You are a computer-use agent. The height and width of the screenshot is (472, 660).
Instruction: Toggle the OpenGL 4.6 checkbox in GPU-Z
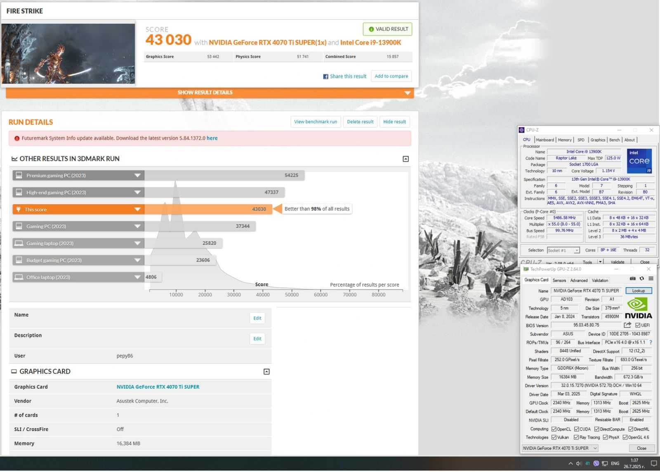pyautogui.click(x=625, y=437)
